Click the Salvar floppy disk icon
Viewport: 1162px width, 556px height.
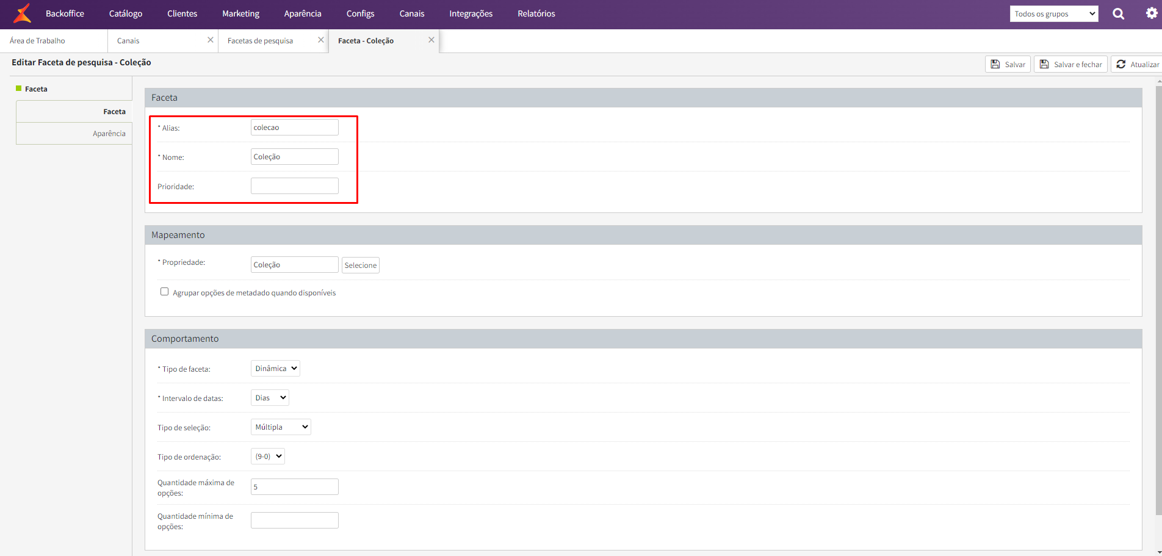coord(995,64)
